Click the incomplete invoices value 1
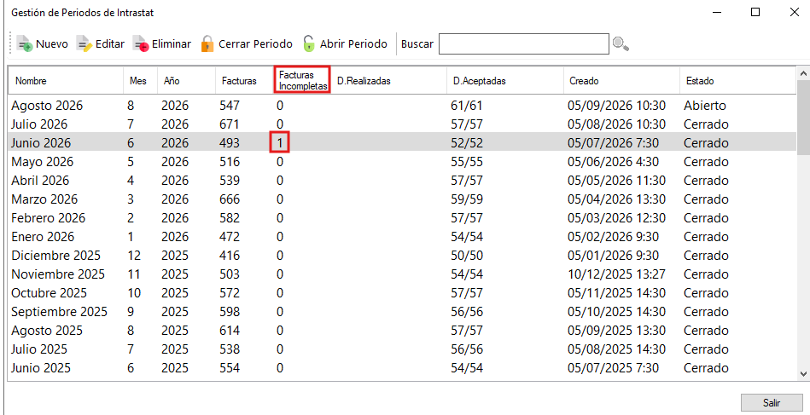Viewport: 810px width, 415px height. (279, 143)
